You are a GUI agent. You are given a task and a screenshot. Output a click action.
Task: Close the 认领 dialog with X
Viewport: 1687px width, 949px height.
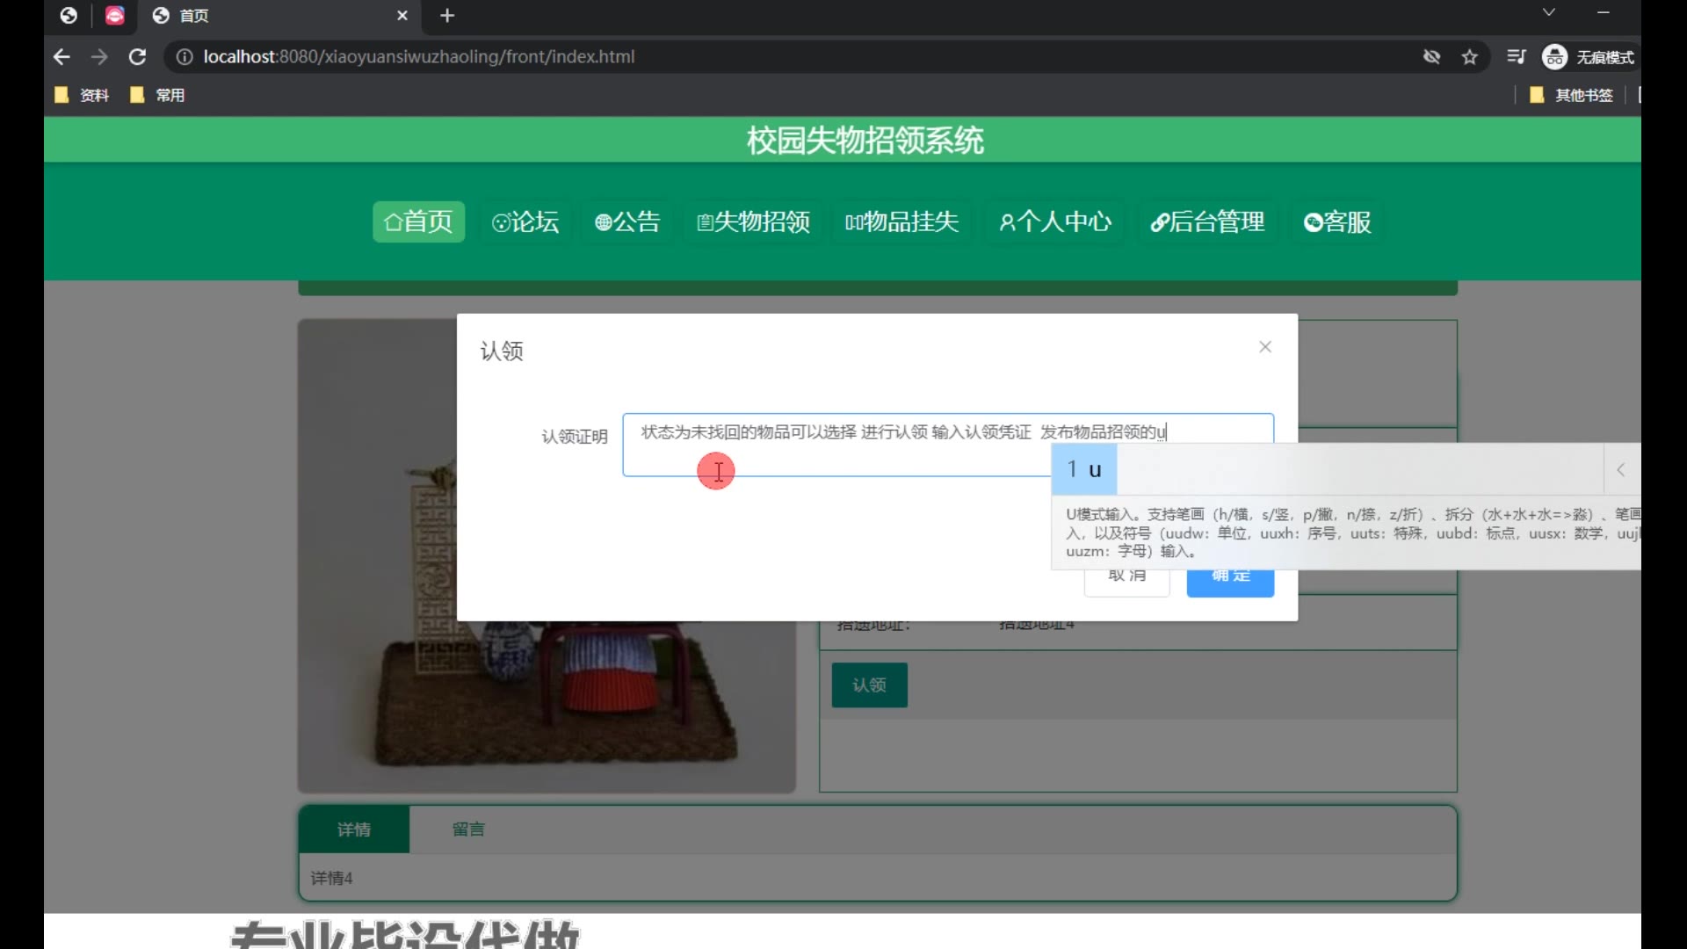[1265, 347]
